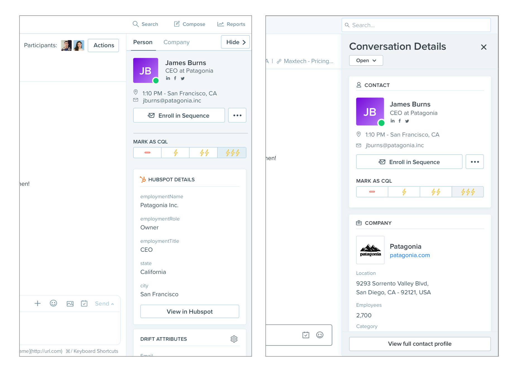Open more options menu in left Person panel
The image size is (518, 372).
(237, 115)
